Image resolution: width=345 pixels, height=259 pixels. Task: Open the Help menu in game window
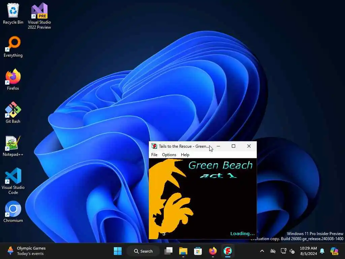point(185,155)
